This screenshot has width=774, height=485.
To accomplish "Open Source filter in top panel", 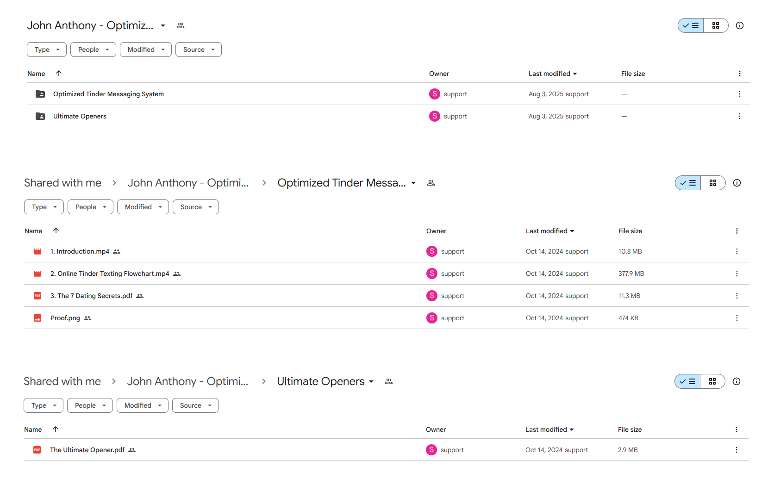I will pos(199,50).
